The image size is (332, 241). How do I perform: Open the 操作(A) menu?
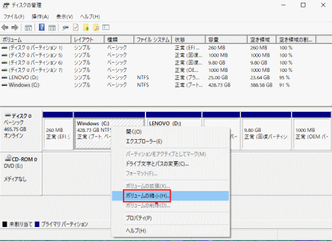point(40,17)
